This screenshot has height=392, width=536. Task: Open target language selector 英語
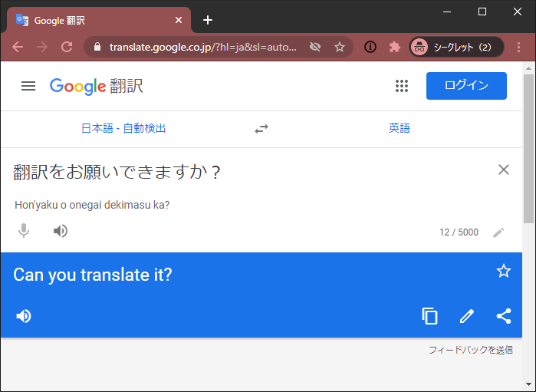(x=400, y=129)
